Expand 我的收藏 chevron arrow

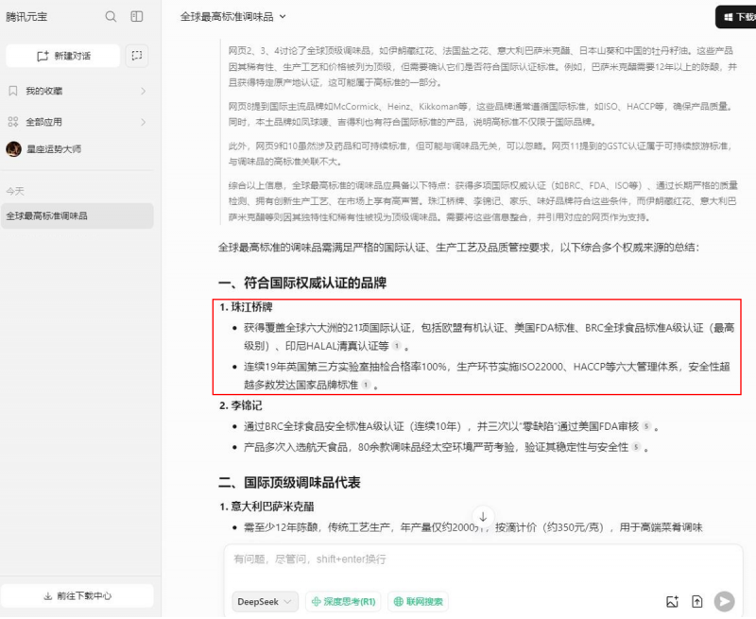143,91
